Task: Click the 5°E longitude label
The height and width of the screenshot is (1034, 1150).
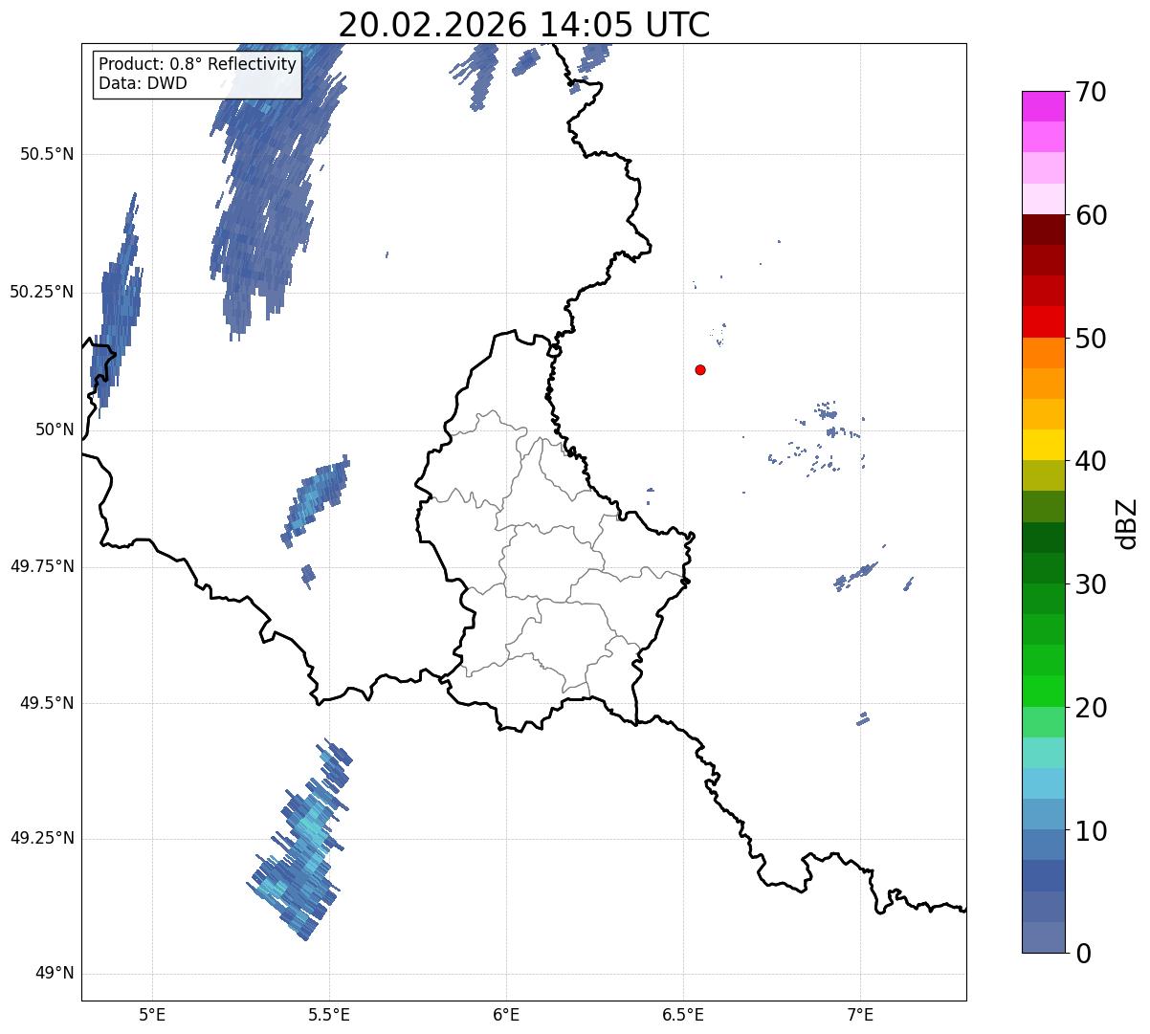Action: [x=152, y=1014]
